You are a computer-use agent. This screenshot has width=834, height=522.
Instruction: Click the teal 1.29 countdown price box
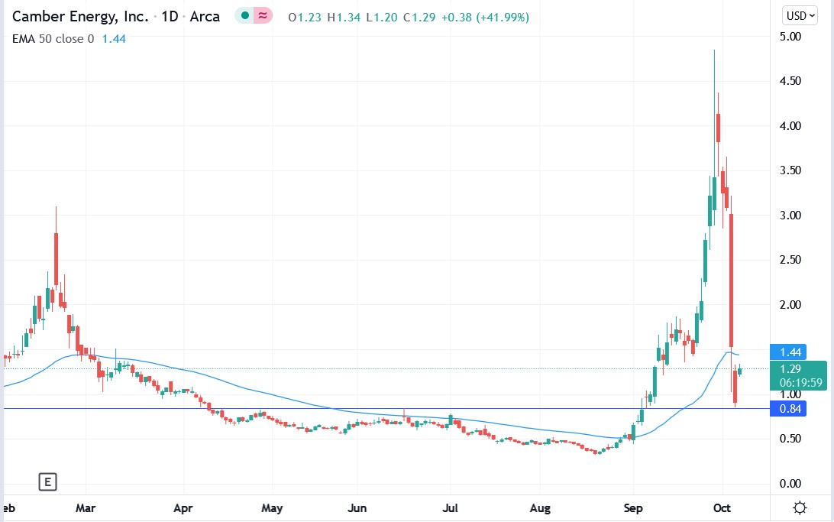(799, 374)
